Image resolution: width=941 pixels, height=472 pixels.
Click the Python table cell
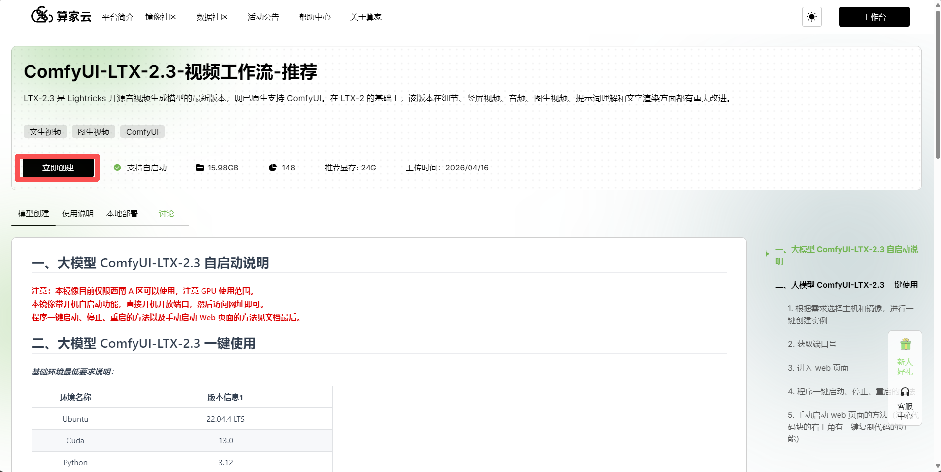[x=75, y=462]
